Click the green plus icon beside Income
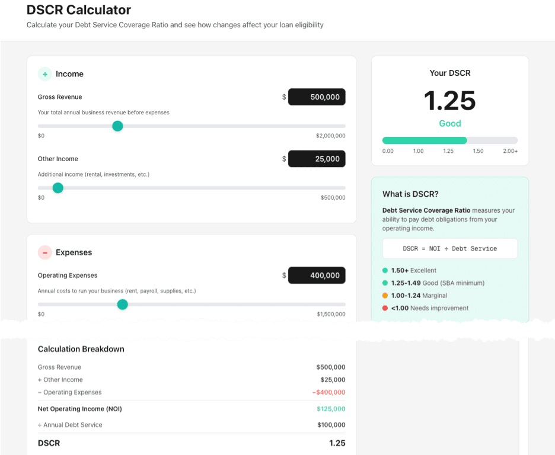The image size is (555, 455). (x=44, y=73)
